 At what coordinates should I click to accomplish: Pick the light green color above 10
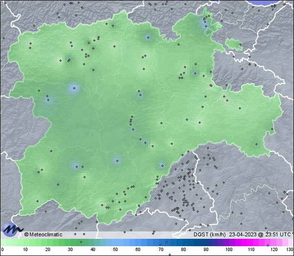25,242
